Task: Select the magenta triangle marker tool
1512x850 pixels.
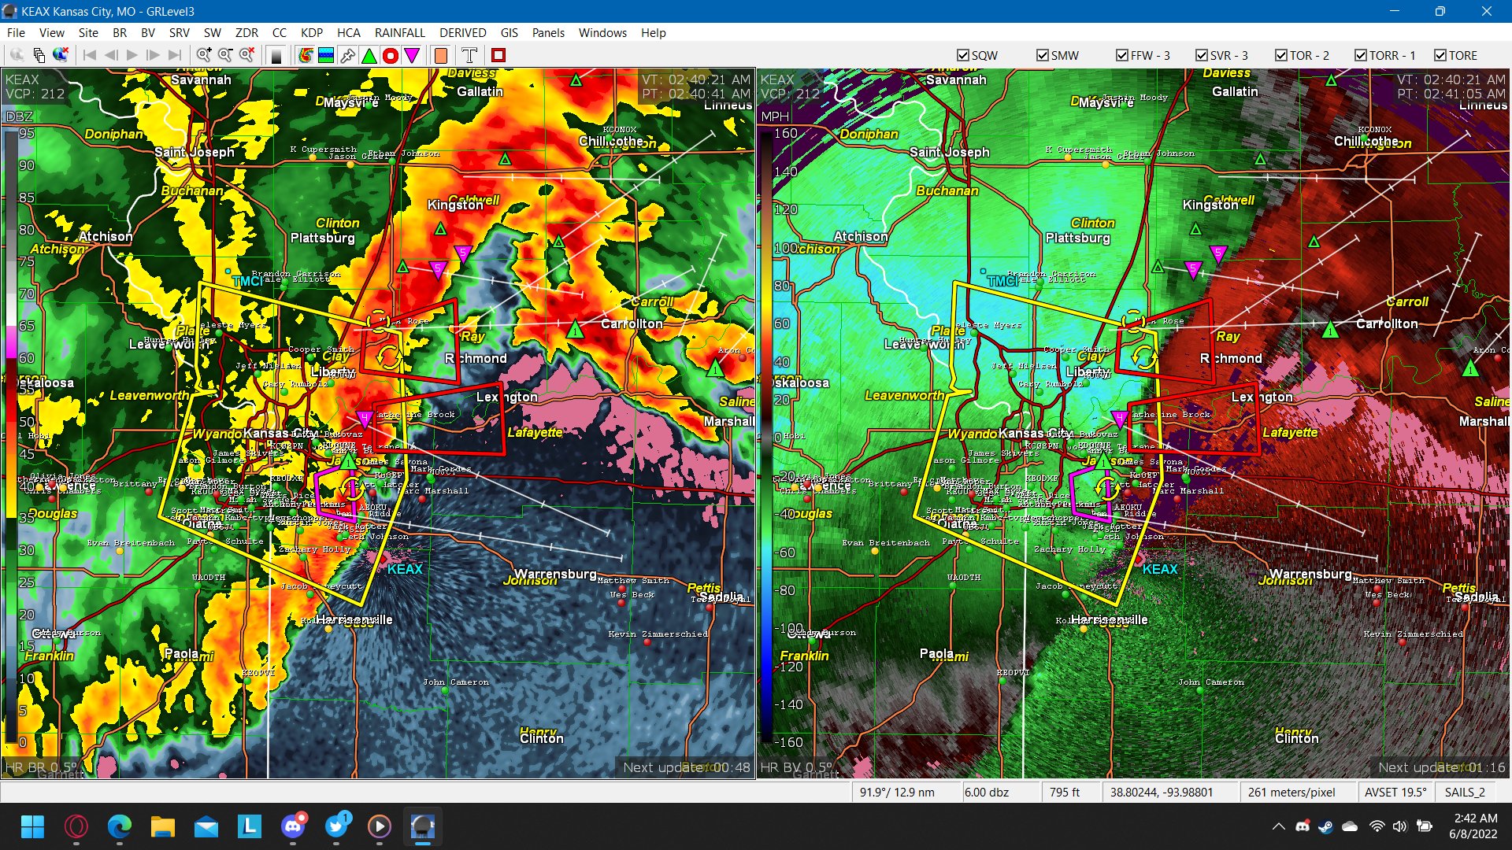Action: point(412,55)
